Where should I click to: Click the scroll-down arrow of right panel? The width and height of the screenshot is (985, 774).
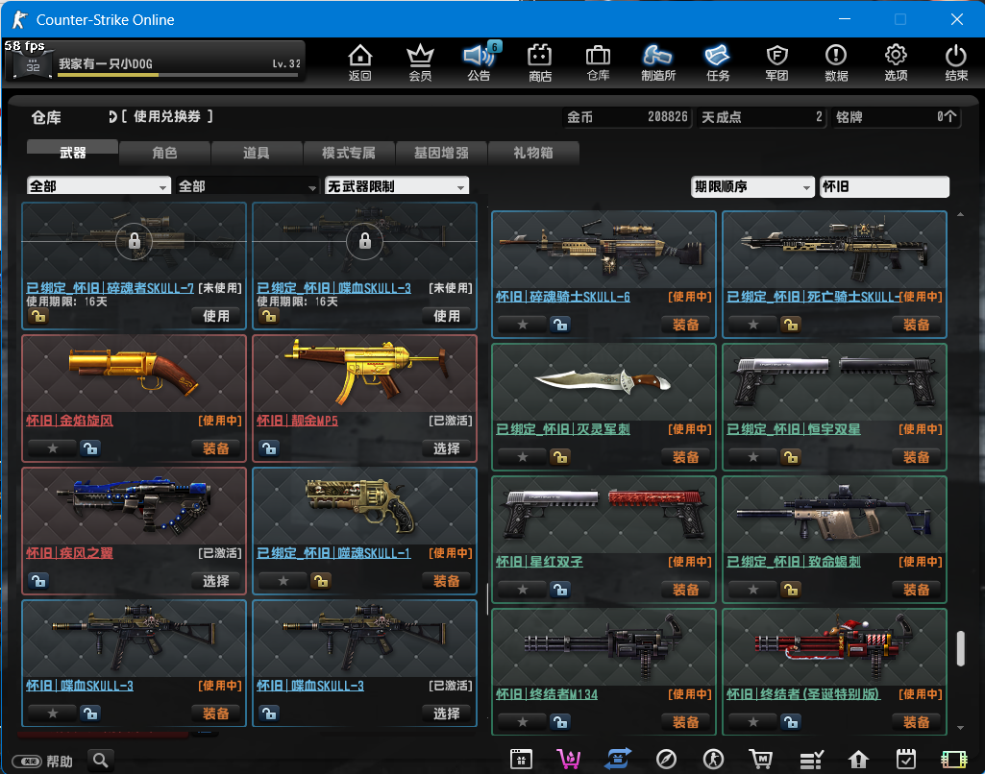point(960,728)
